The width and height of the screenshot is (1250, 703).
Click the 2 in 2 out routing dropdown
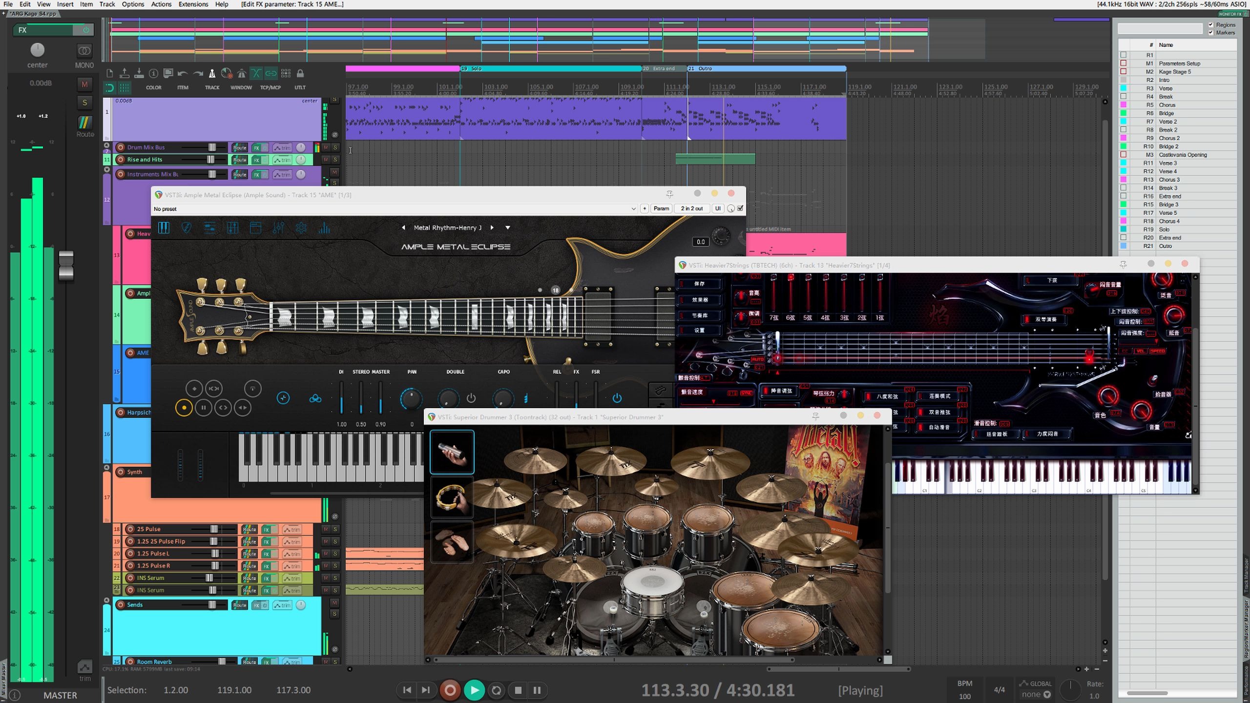coord(691,207)
